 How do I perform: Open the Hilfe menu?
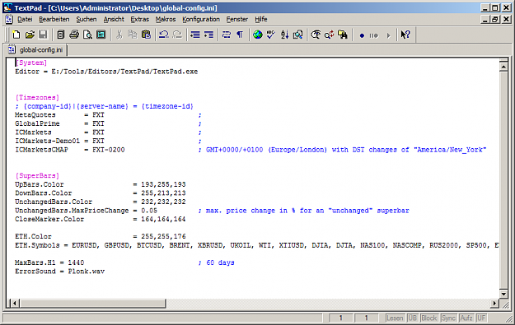point(261,20)
